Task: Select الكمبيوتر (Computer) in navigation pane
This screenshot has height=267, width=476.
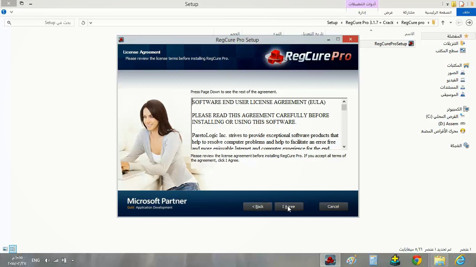Action: (x=458, y=109)
